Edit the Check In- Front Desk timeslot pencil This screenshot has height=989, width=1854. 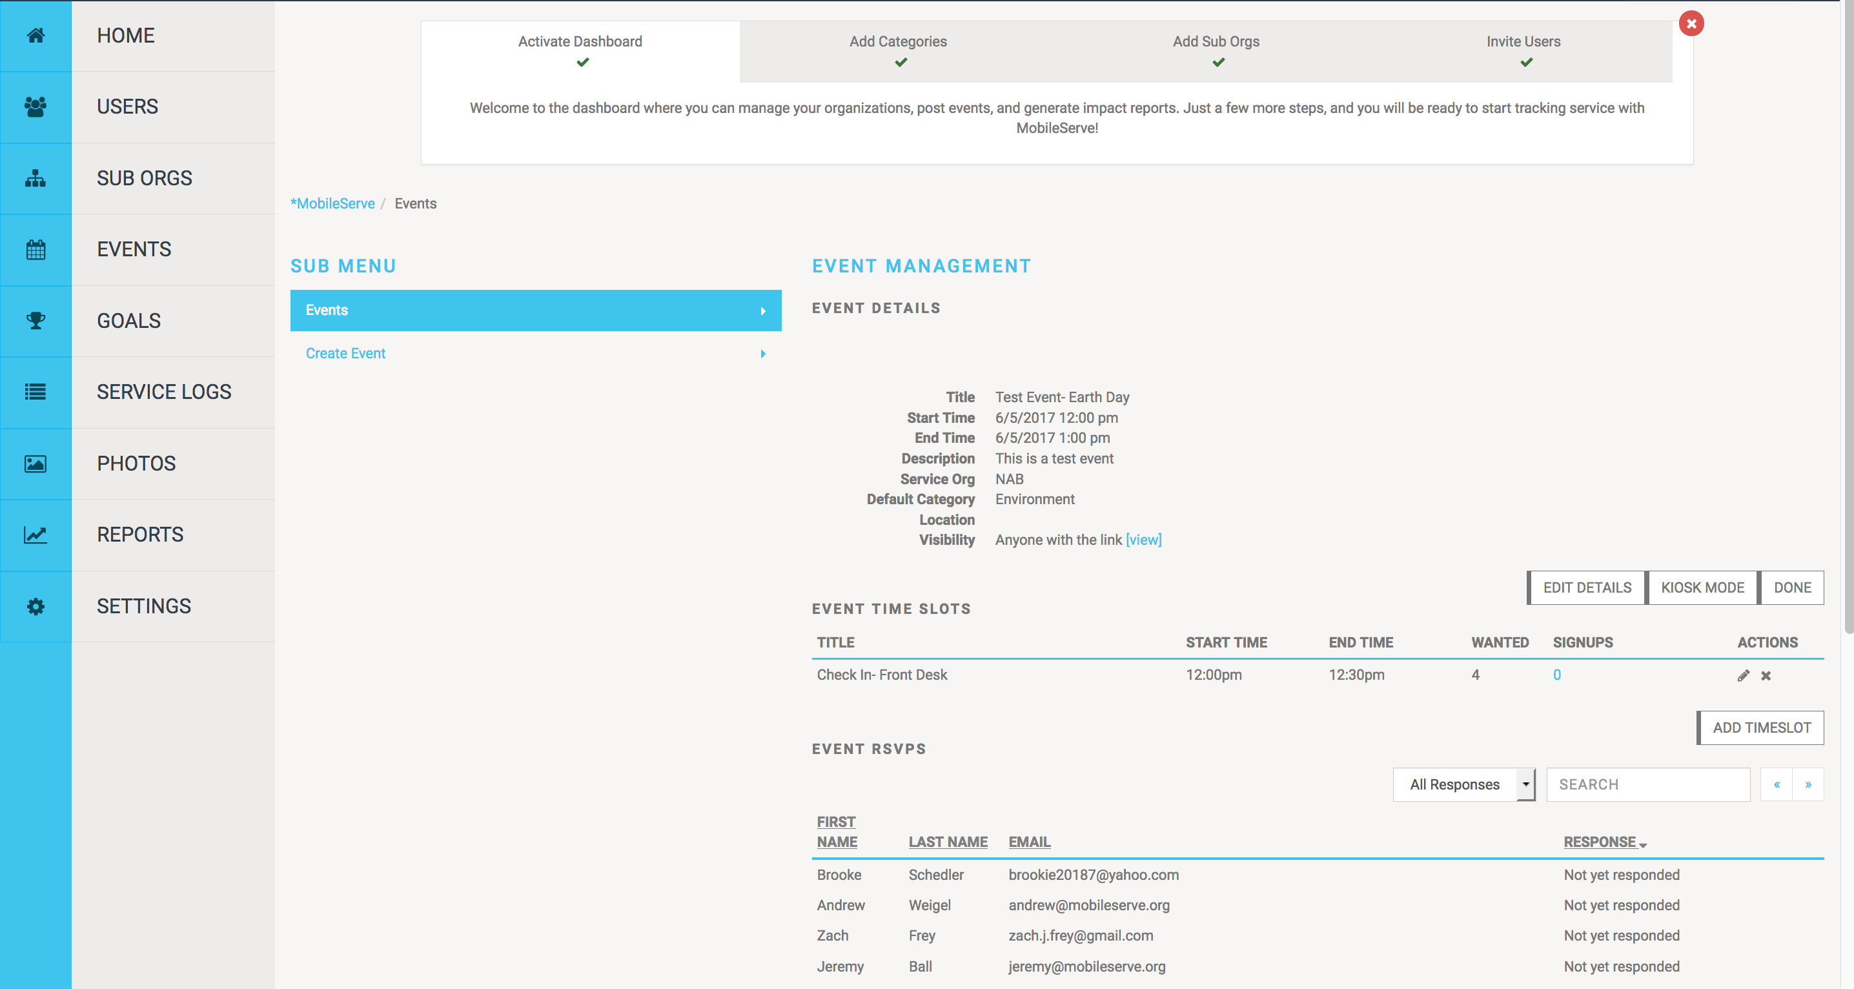pos(1743,675)
